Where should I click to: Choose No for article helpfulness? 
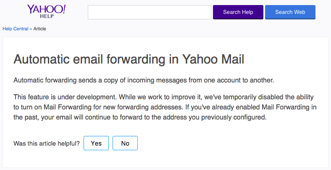125,143
